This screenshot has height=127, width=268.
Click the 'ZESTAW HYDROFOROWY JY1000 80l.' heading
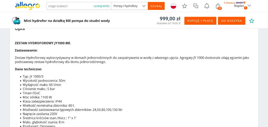pos(43,43)
